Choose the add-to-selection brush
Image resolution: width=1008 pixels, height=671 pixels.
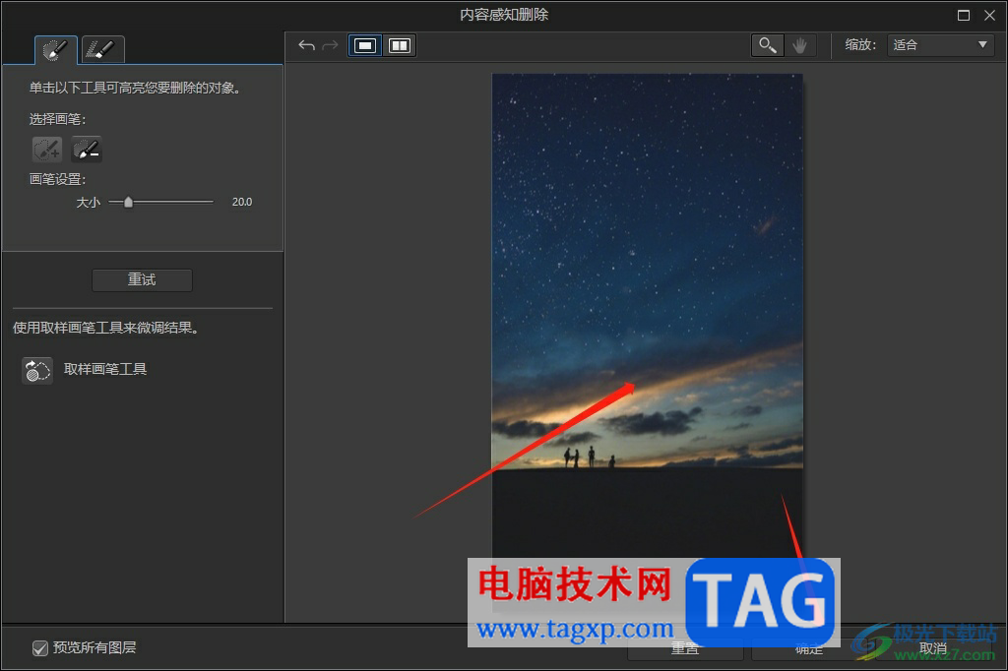47,150
